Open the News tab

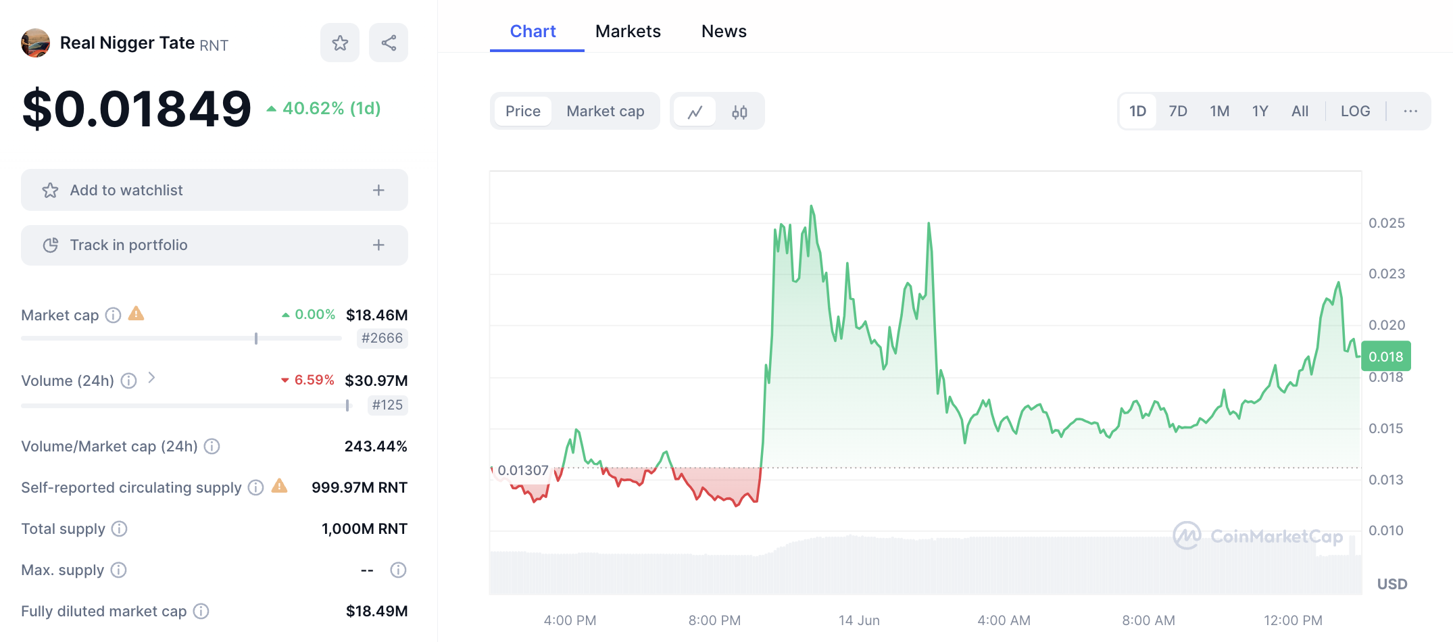point(724,31)
